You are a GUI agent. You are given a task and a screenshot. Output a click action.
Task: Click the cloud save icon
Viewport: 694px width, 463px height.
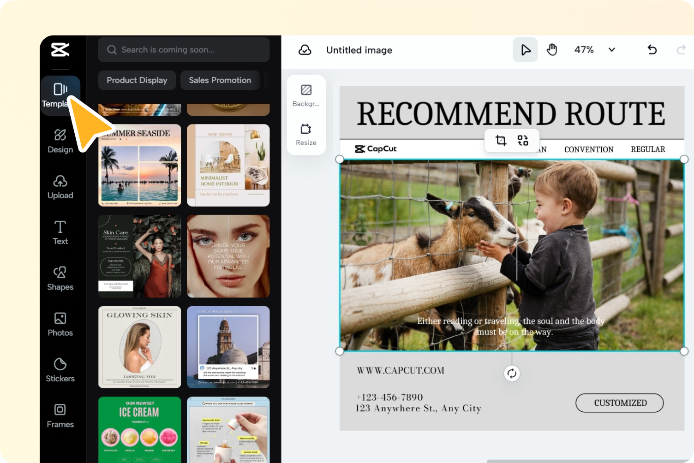coord(305,50)
